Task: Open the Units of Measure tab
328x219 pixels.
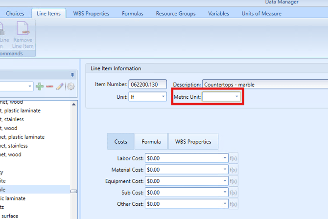Action: [x=261, y=14]
